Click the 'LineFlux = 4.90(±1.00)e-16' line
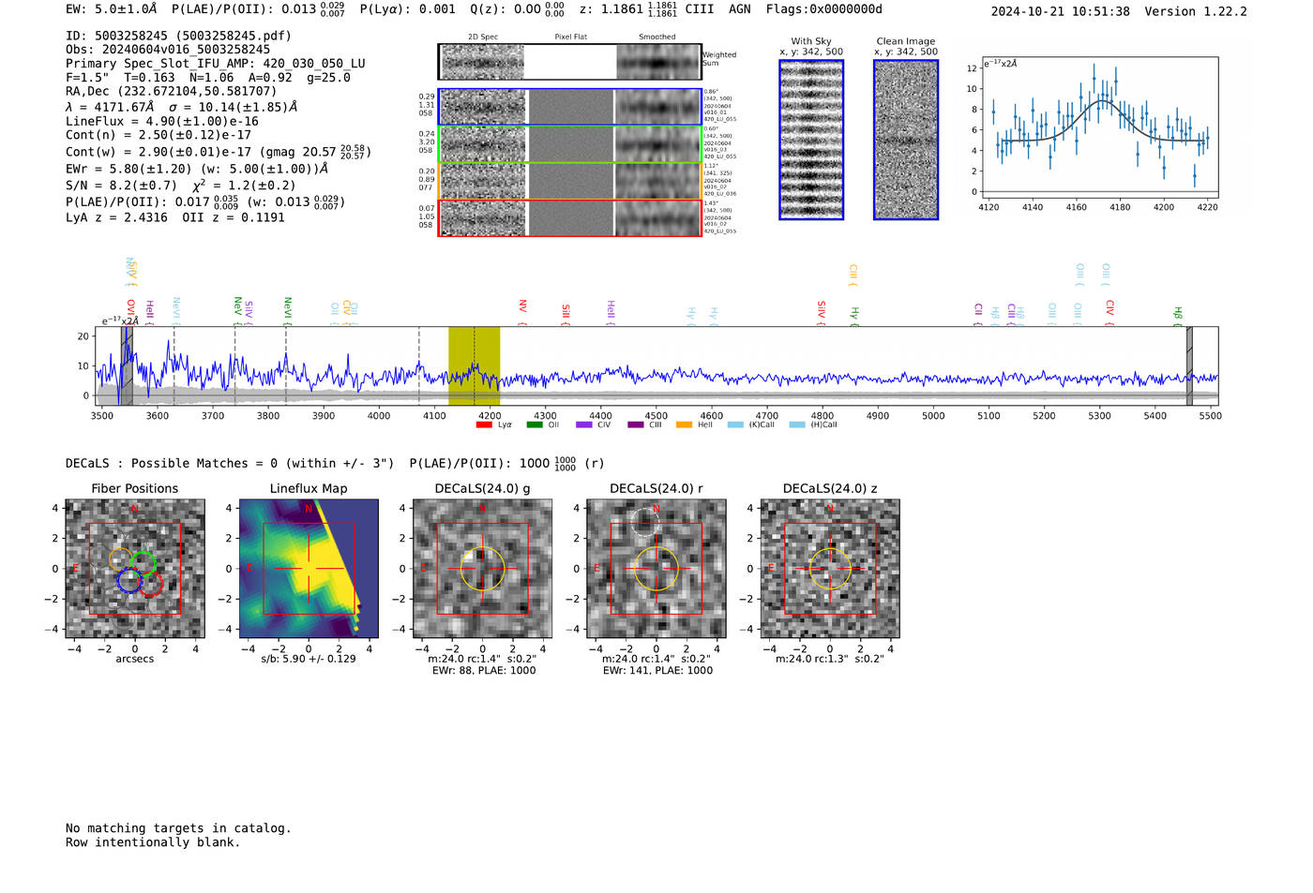This screenshot has height=893, width=1313. [x=162, y=121]
